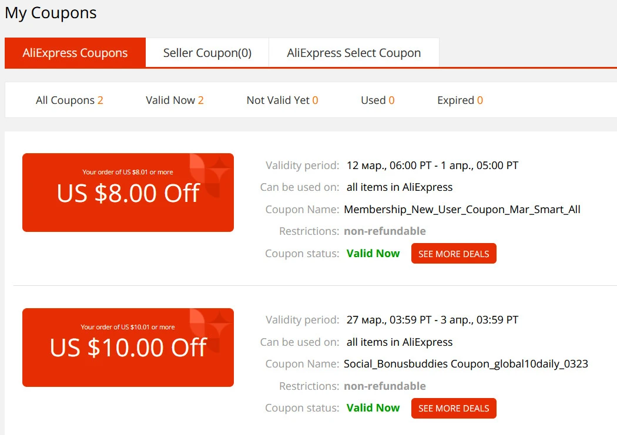Screen dimensions: 617x435
Task: Click the My Coupons page heading
Action: 51,13
